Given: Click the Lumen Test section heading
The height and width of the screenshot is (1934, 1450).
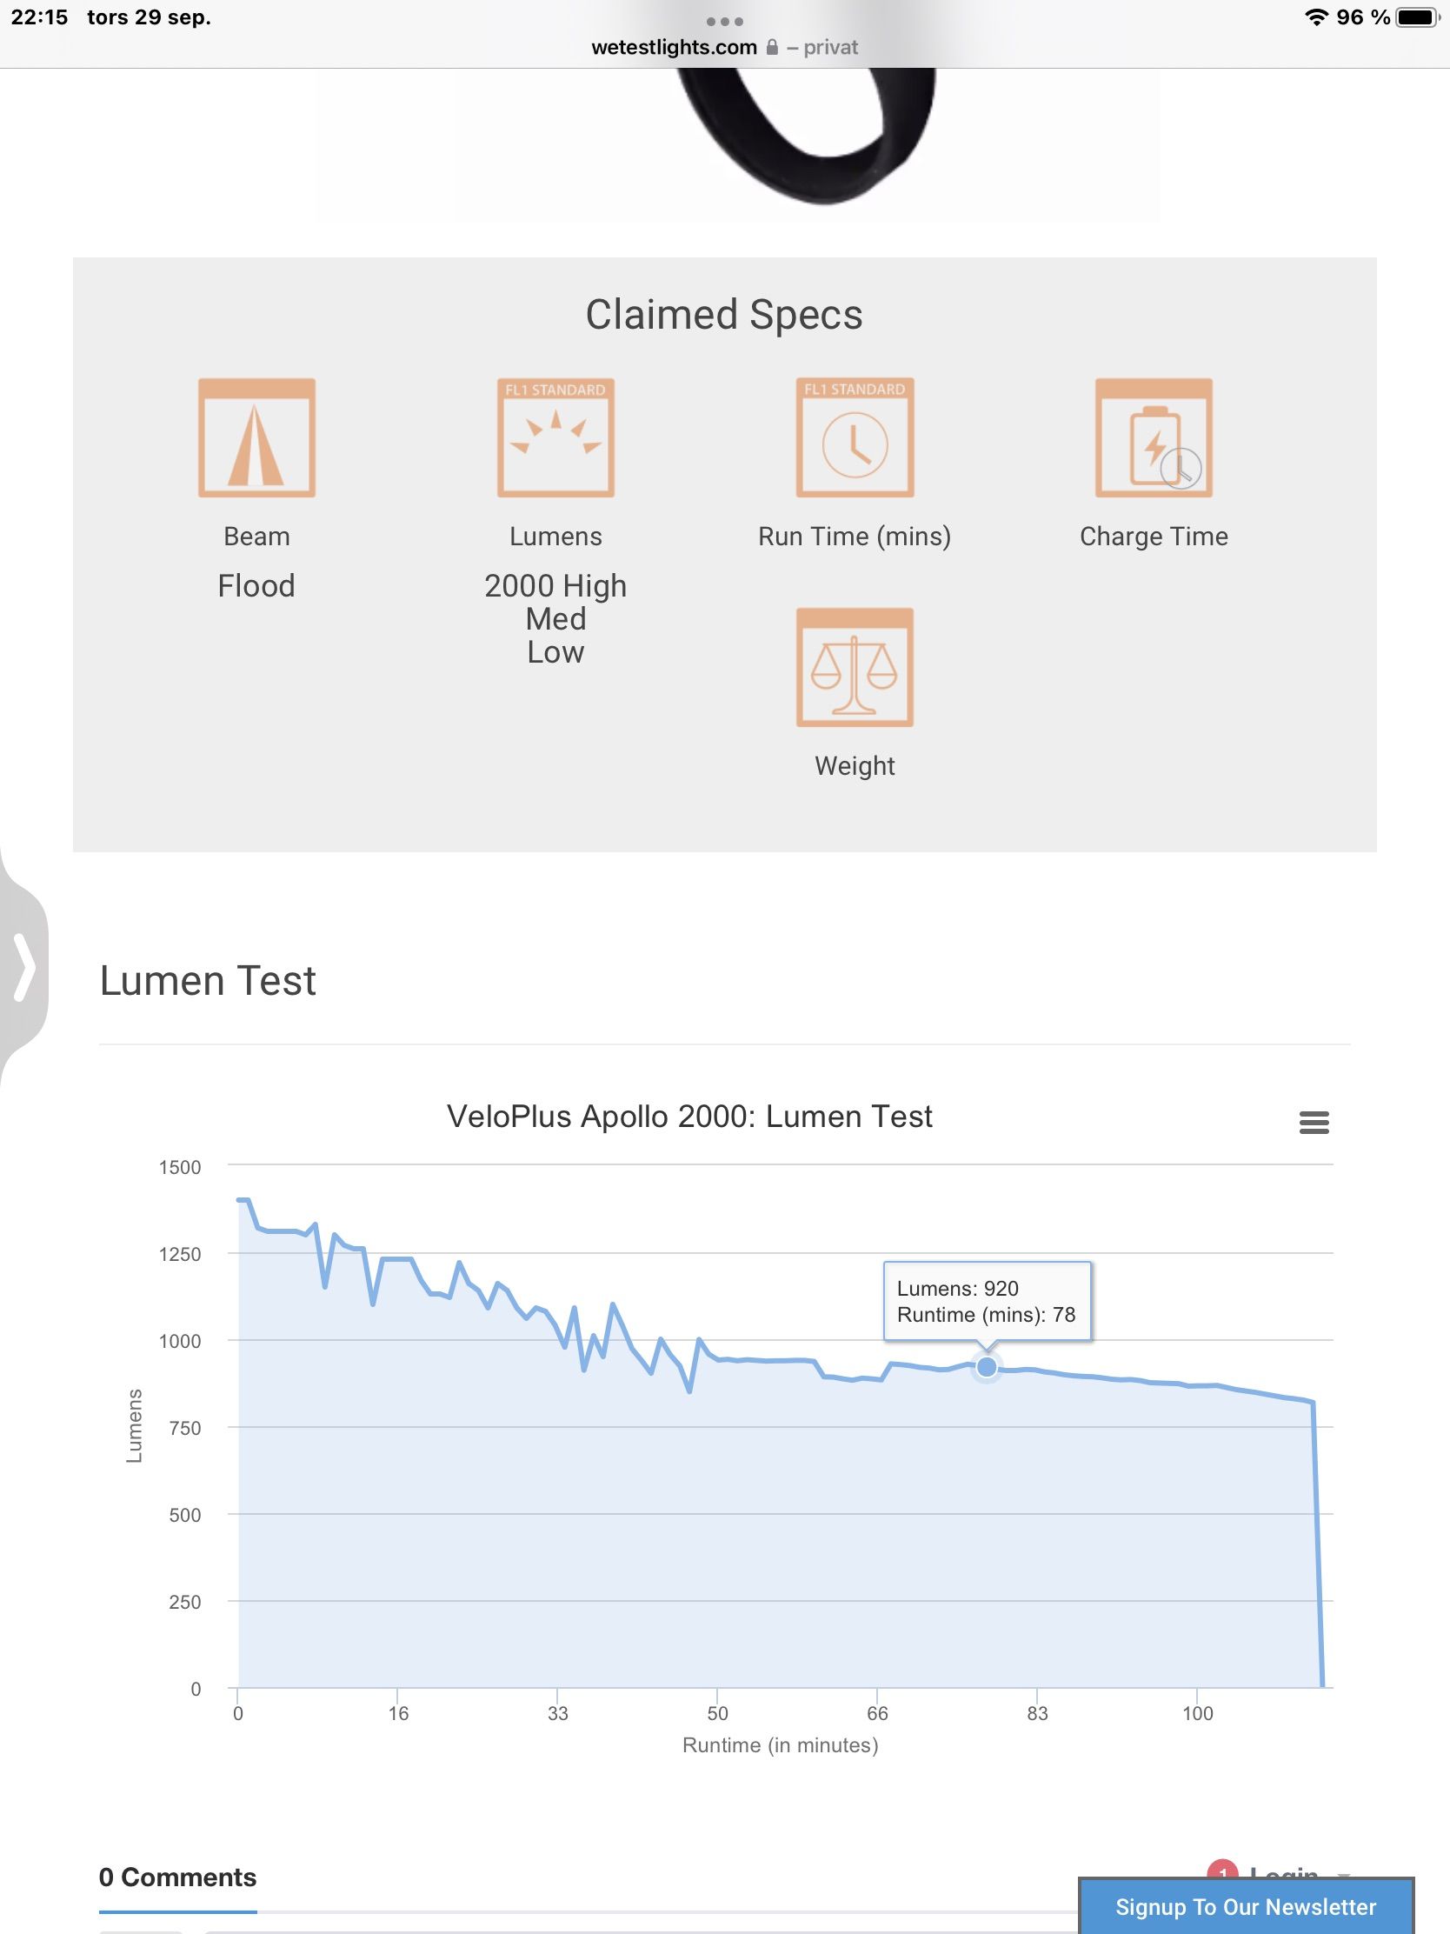Looking at the screenshot, I should [208, 980].
